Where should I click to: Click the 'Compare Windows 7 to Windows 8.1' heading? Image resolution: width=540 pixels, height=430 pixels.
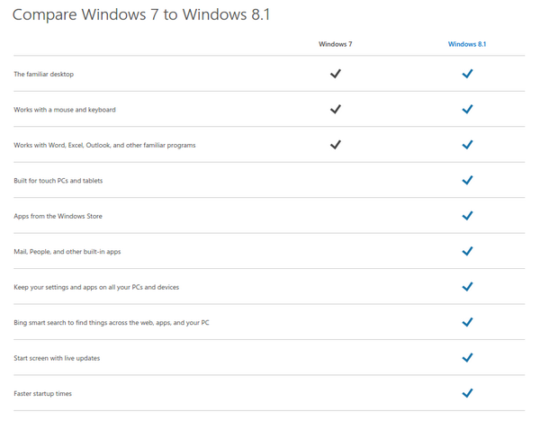pos(141,14)
